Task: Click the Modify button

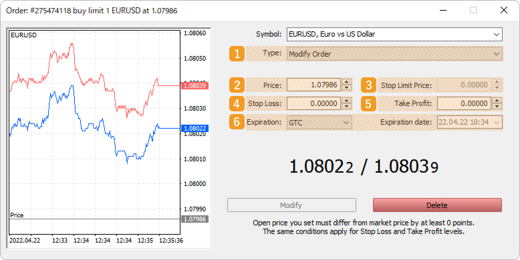Action: point(291,205)
